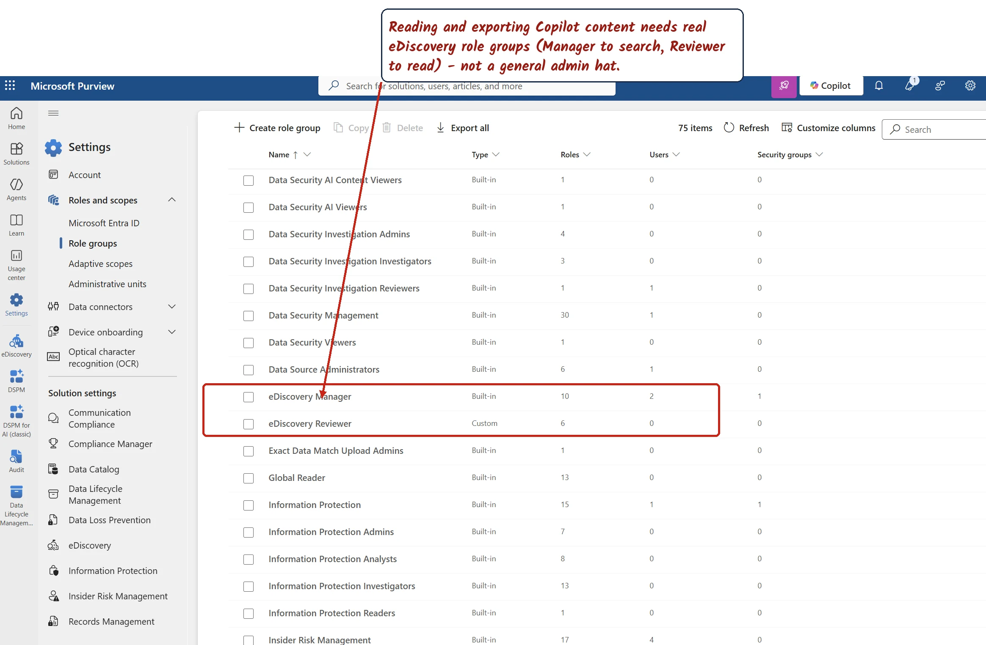
Task: Open Name column sort dropdown
Action: point(307,154)
